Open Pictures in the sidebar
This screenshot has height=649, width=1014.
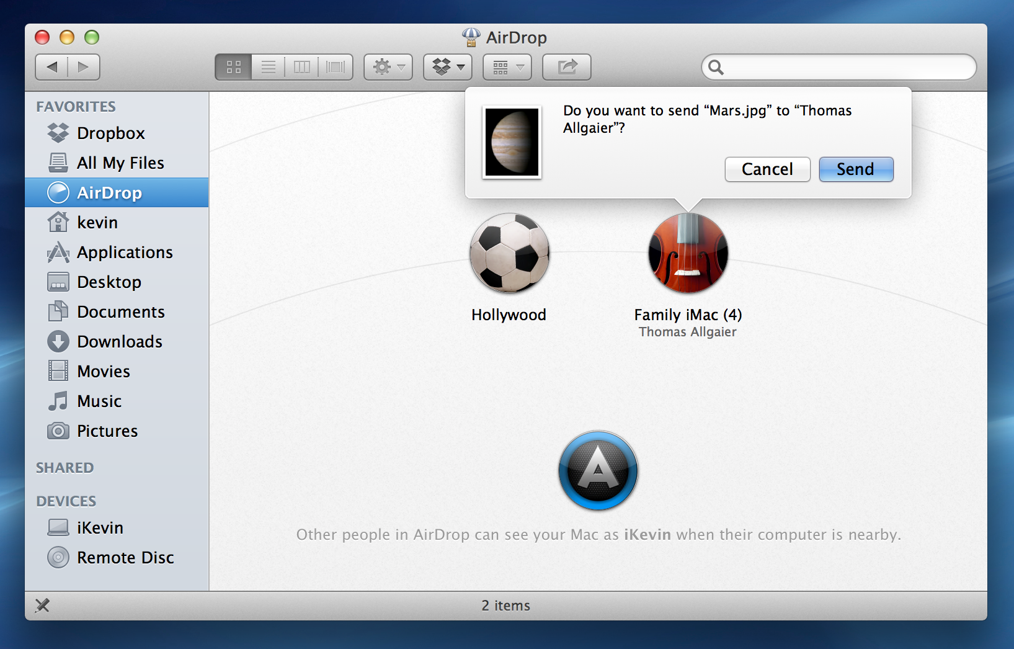[x=117, y=431]
